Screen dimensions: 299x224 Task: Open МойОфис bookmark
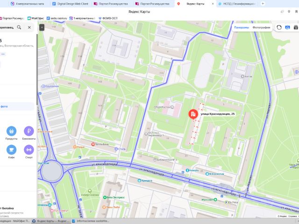coord(36,18)
